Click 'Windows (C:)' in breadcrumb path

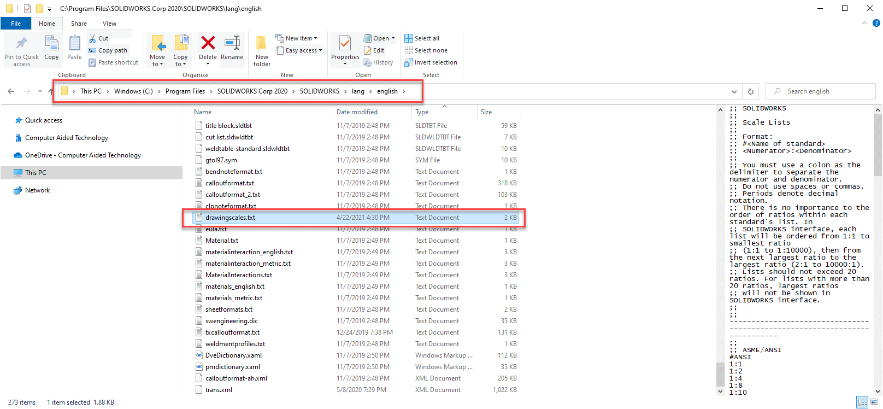[x=133, y=91]
